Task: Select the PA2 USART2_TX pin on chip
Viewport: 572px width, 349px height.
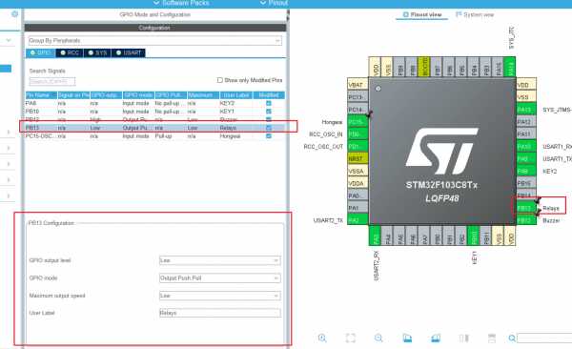Action: pos(357,220)
